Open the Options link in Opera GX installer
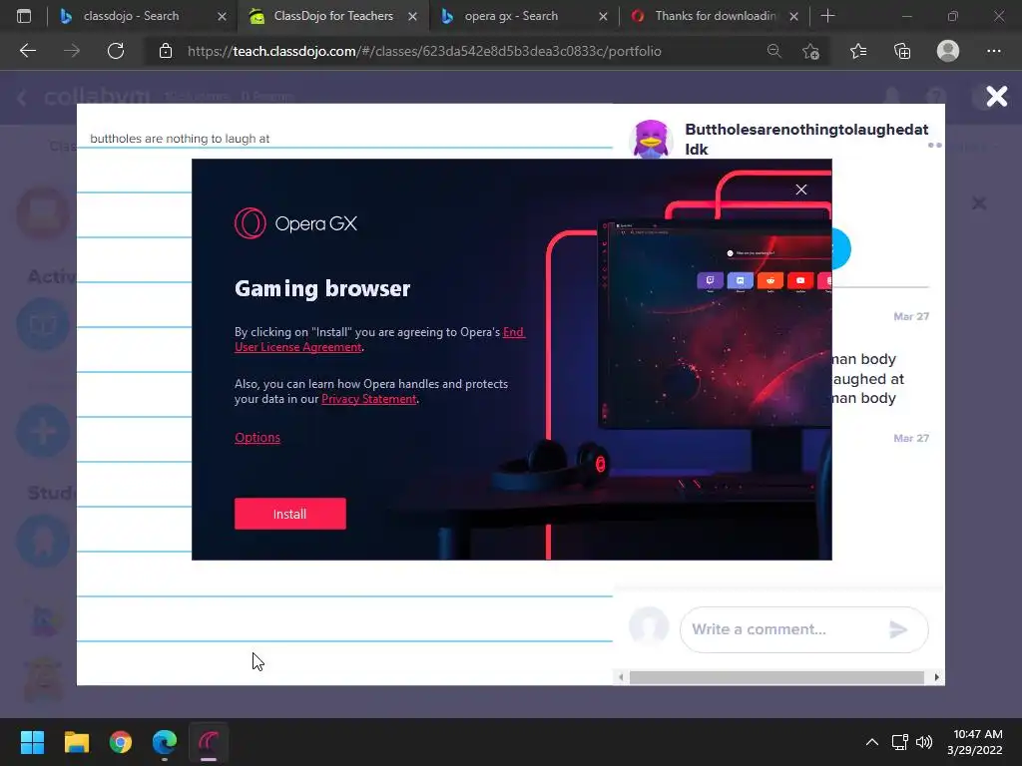This screenshot has width=1022, height=766. pos(257,438)
